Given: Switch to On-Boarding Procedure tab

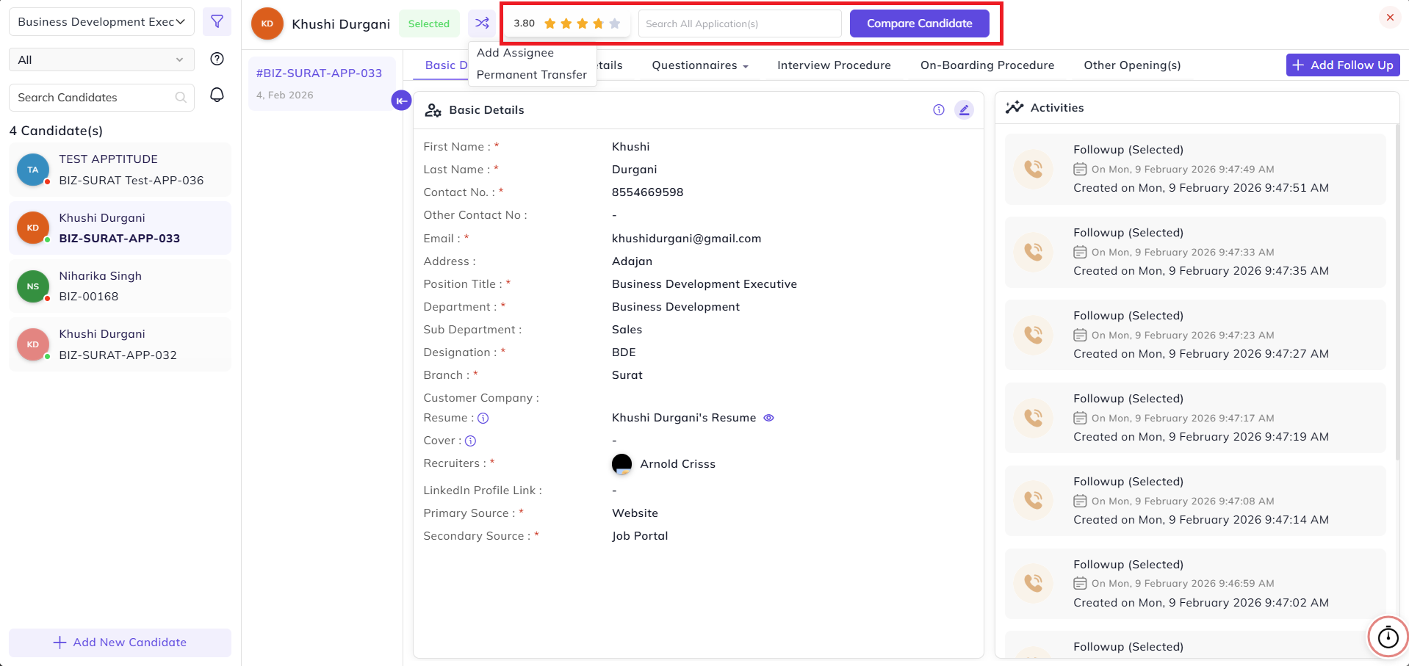Looking at the screenshot, I should [x=987, y=65].
